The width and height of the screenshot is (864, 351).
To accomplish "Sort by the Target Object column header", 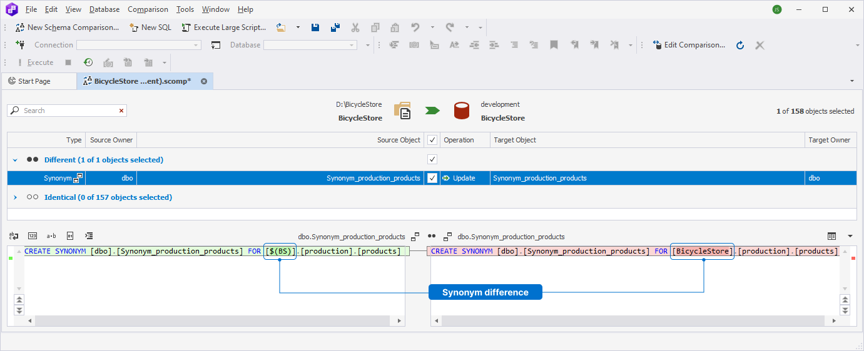I will [x=648, y=140].
